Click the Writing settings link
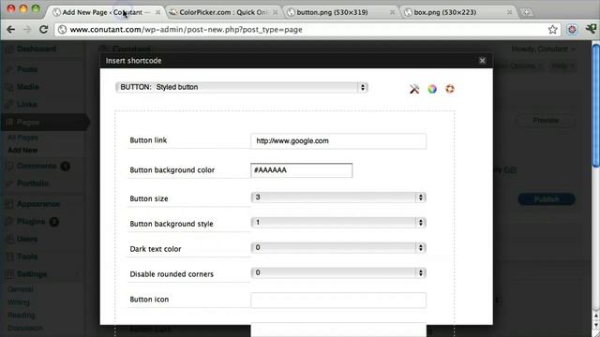This screenshot has width=600, height=337. pos(19,302)
